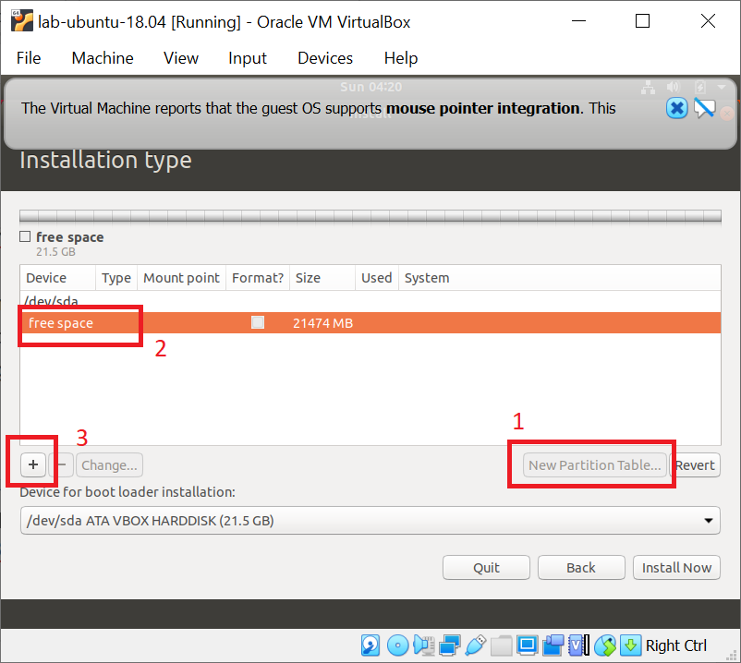Click the 21474 MB size cell
741x663 pixels.
(322, 323)
